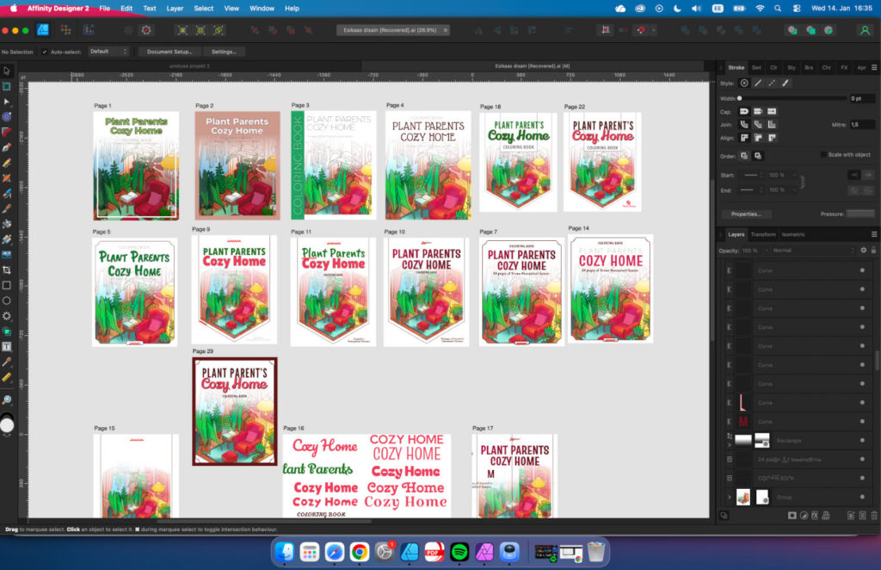Click the Page 29 cover on the canvas

[234, 411]
